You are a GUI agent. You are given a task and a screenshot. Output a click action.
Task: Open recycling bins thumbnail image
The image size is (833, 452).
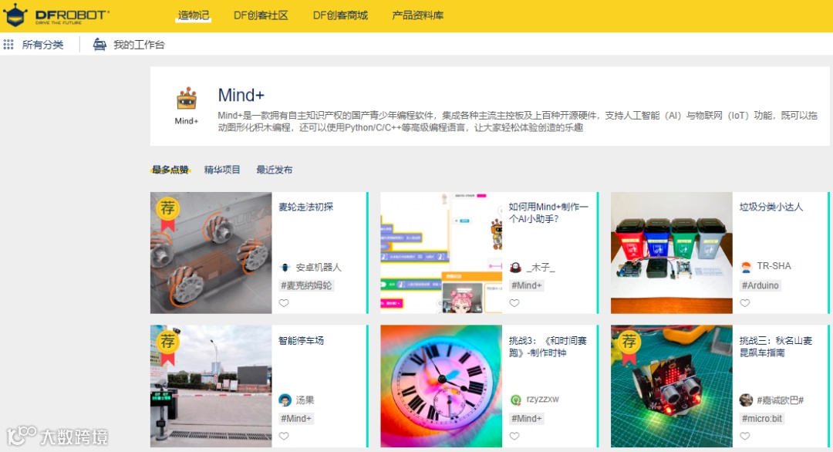click(x=672, y=253)
